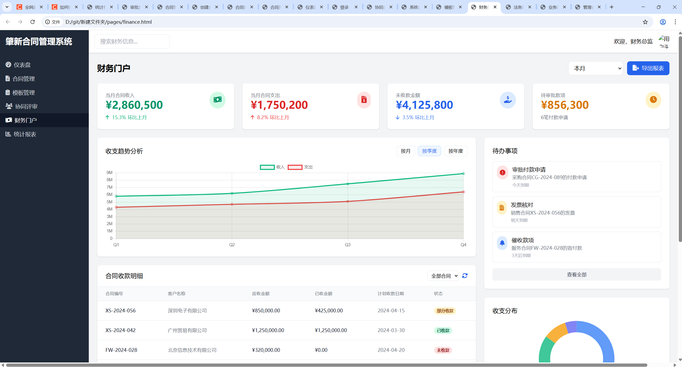Switch the trend chart to 按月

[405, 151]
